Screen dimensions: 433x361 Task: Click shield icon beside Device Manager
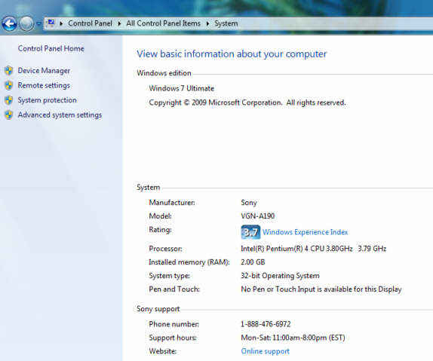(x=9, y=71)
